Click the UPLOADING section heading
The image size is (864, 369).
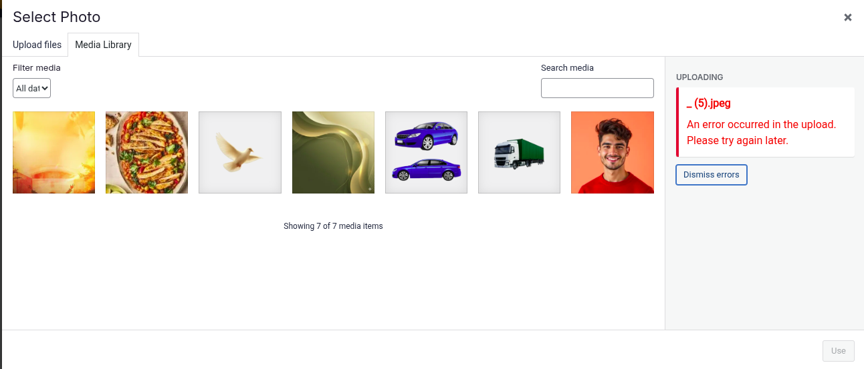coord(699,77)
